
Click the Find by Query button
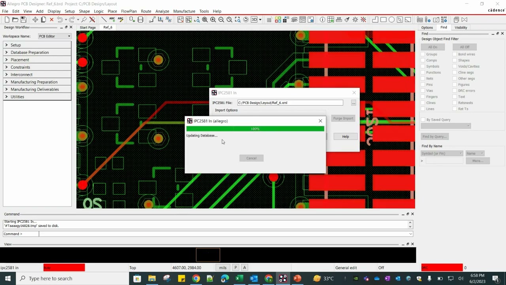point(434,137)
